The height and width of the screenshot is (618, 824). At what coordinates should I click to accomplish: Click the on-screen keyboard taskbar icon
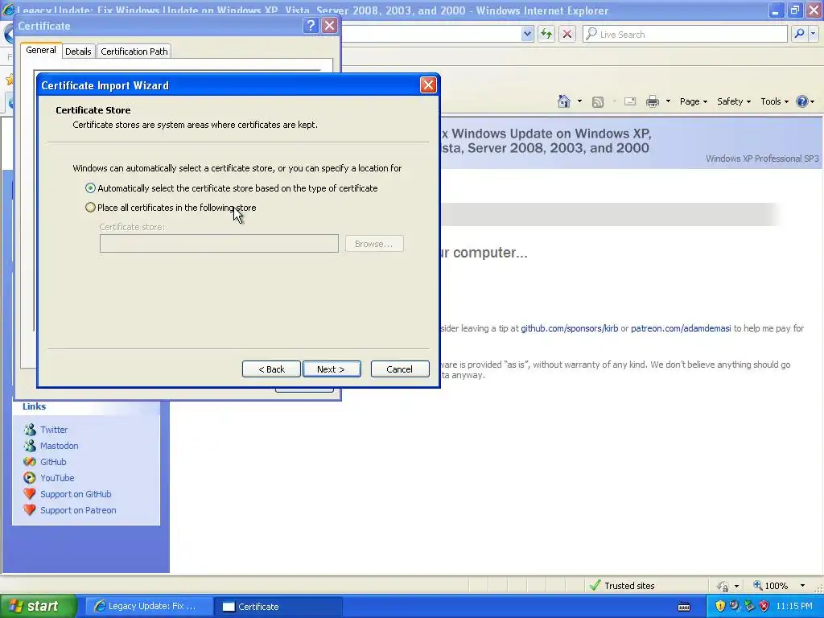coord(684,607)
